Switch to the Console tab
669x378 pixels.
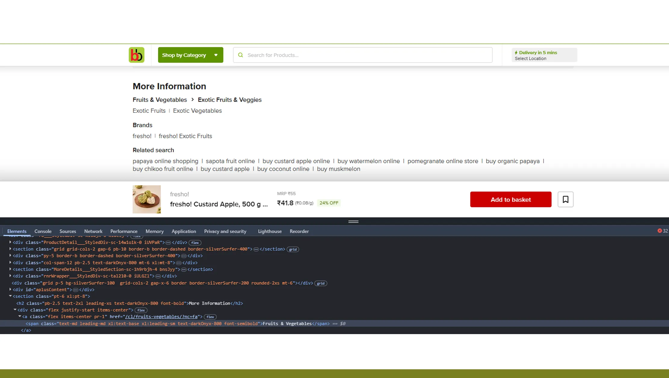point(43,231)
